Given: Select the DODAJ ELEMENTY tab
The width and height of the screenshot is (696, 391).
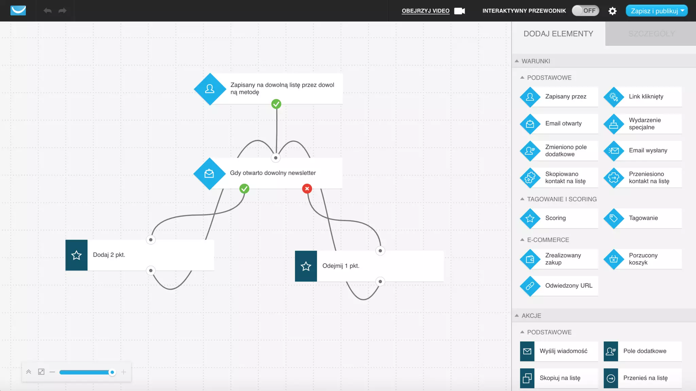Looking at the screenshot, I should (x=558, y=34).
